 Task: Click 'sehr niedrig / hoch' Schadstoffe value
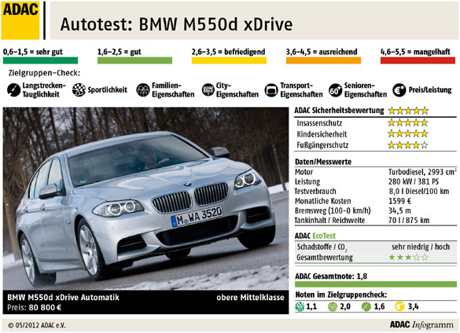[x=421, y=247]
